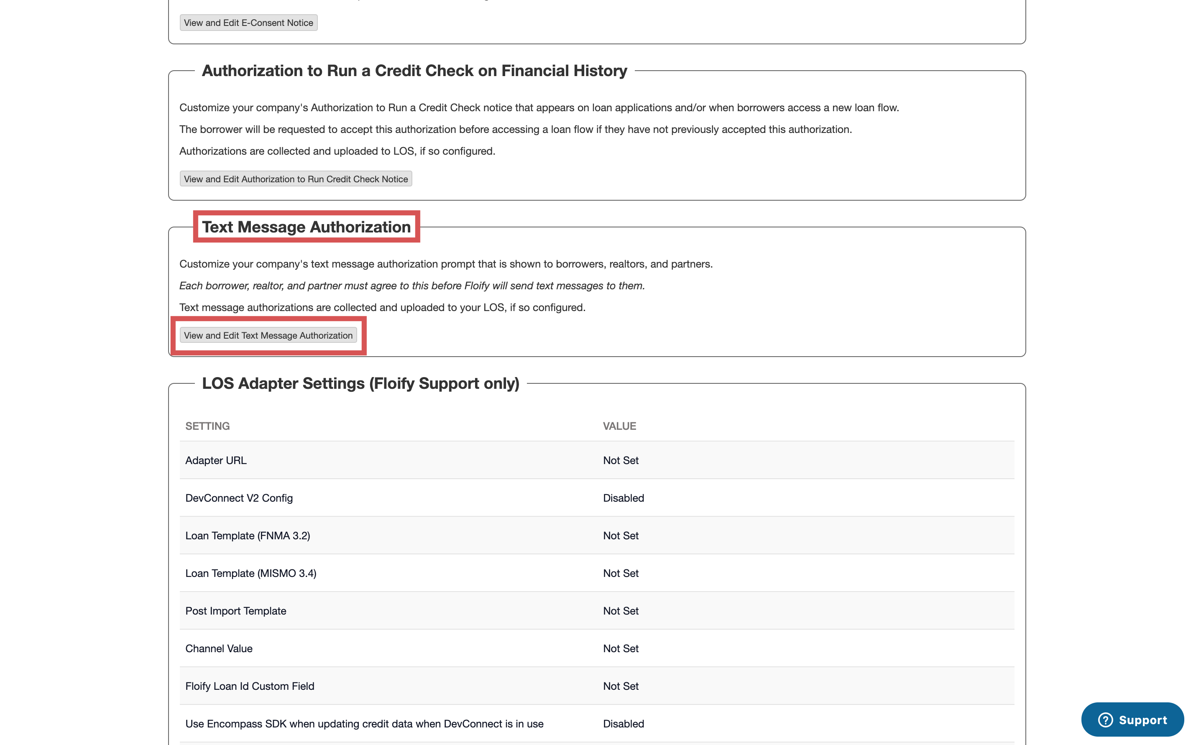Select the Post Import Template row
The width and height of the screenshot is (1196, 745).
tap(235, 611)
